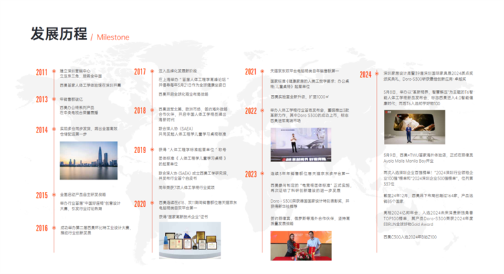
Task: Select the 2022 year label
Action: pos(251,111)
